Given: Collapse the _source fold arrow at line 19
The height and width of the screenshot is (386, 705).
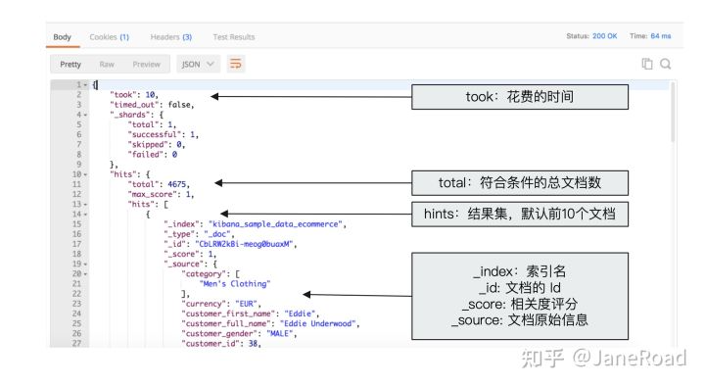Looking at the screenshot, I should [85, 265].
